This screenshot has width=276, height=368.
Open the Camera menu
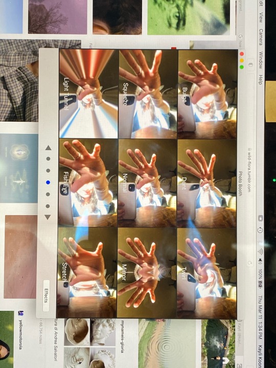click(x=261, y=37)
